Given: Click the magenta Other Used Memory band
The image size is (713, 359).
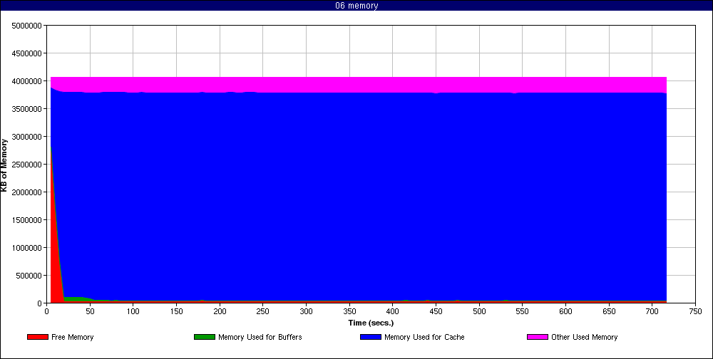Looking at the screenshot, I should click(x=359, y=85).
